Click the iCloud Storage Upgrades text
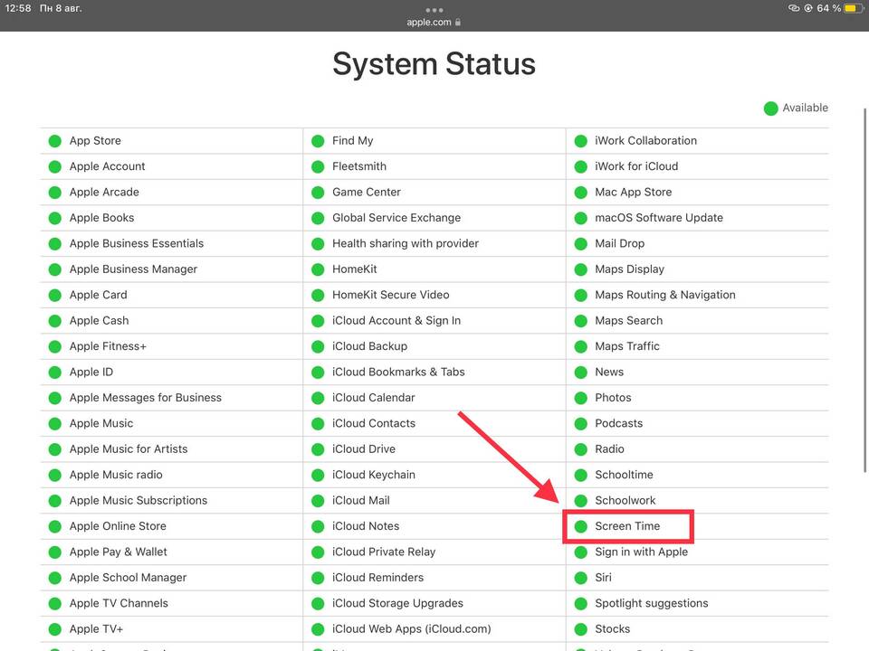The height and width of the screenshot is (651, 869). (397, 603)
